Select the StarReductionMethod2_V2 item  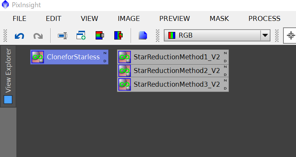(x=173, y=71)
